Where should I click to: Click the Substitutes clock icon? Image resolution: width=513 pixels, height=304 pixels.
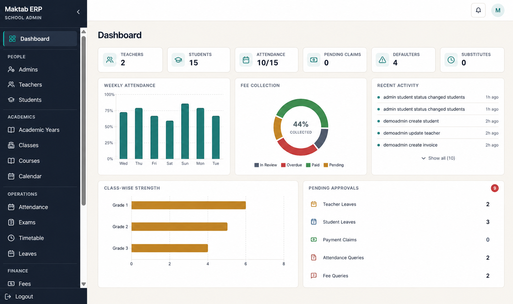[x=451, y=60]
